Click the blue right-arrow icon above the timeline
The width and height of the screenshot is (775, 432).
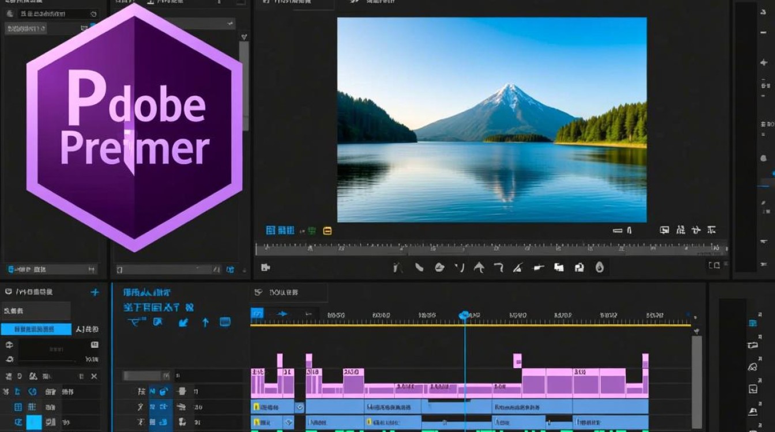point(283,314)
